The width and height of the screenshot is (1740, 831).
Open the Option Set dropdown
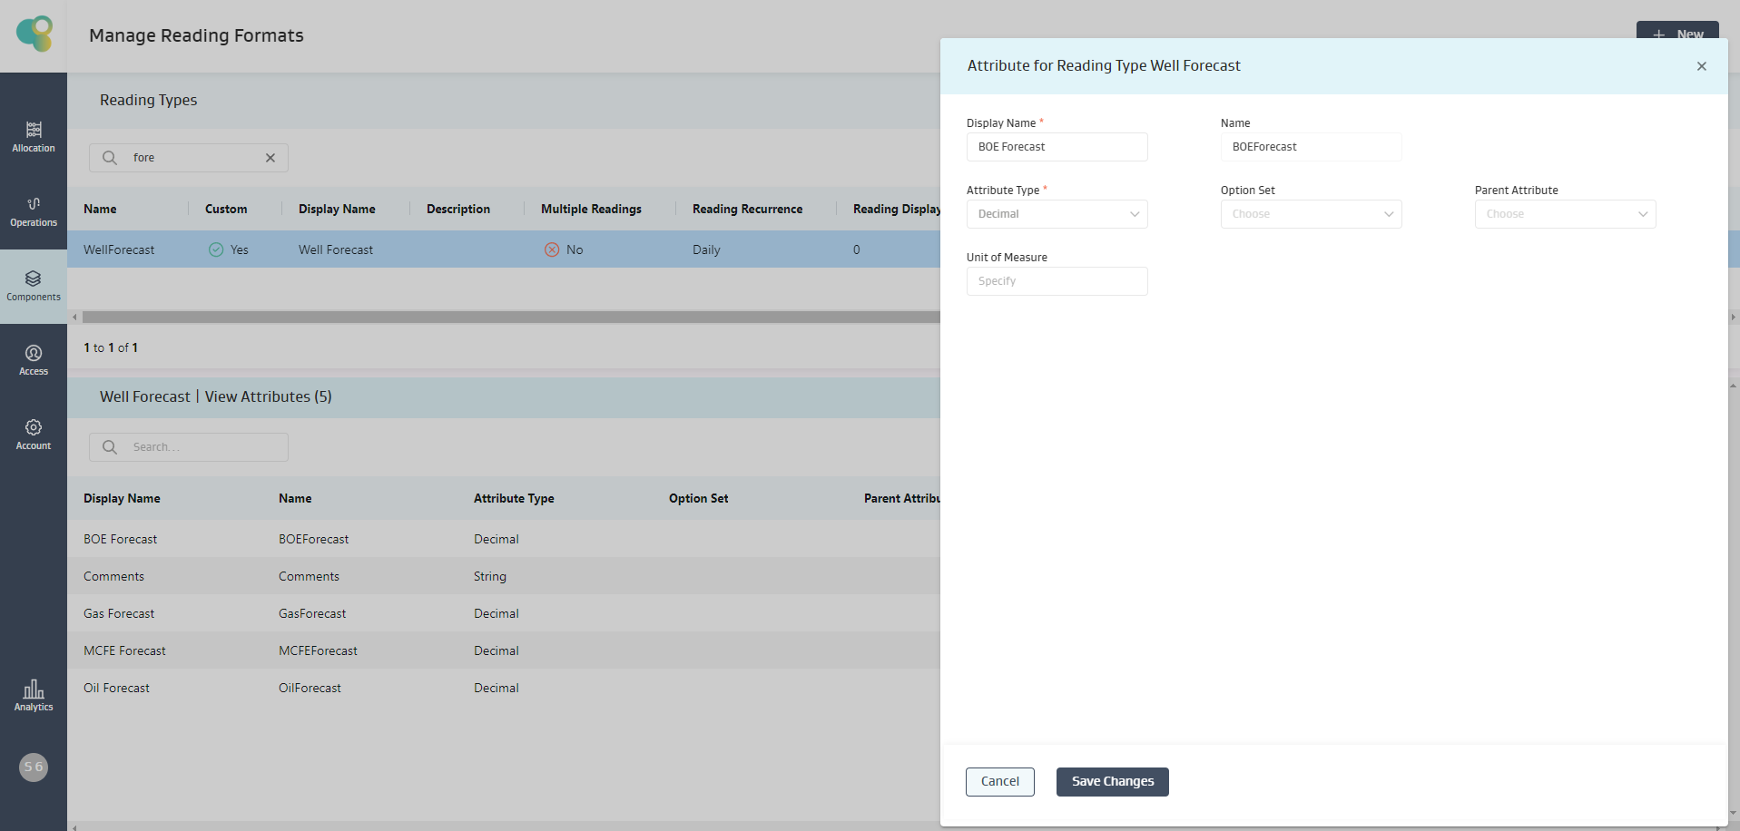point(1311,214)
